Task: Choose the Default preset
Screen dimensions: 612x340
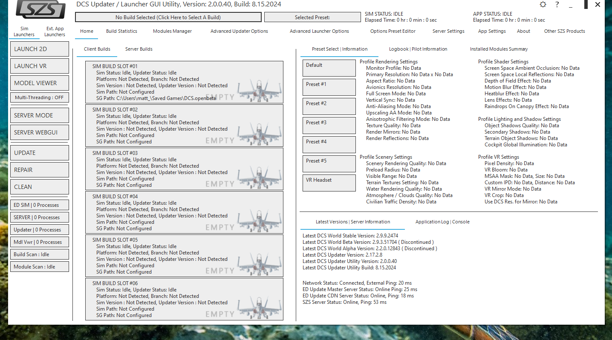Action: click(x=329, y=68)
